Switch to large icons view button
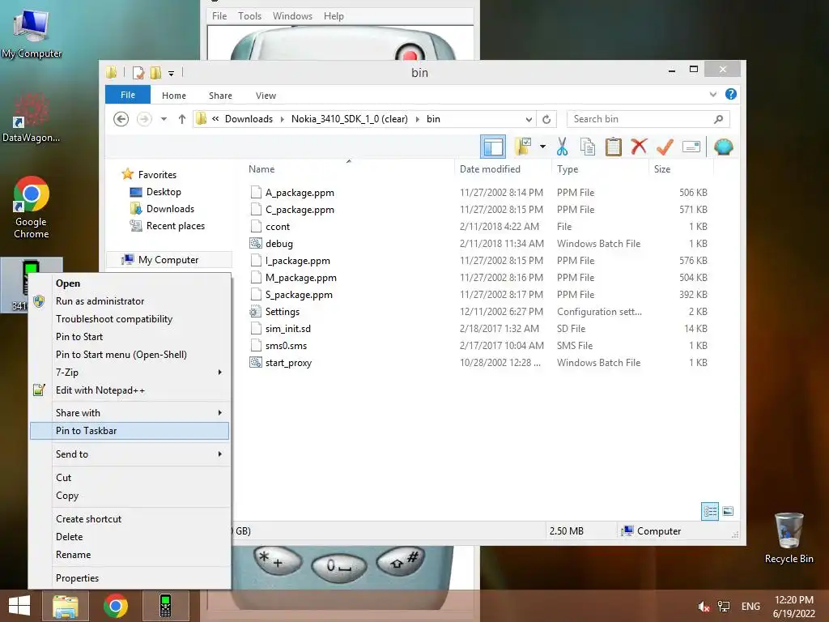Viewport: 829px width, 622px height. (x=728, y=511)
